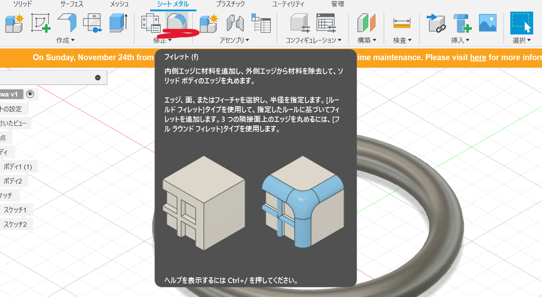The width and height of the screenshot is (542, 297).
Task: Select the Fillet tool icon
Action: click(x=177, y=23)
